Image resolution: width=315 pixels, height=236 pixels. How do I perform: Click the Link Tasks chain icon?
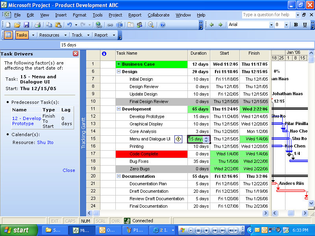(x=110, y=25)
